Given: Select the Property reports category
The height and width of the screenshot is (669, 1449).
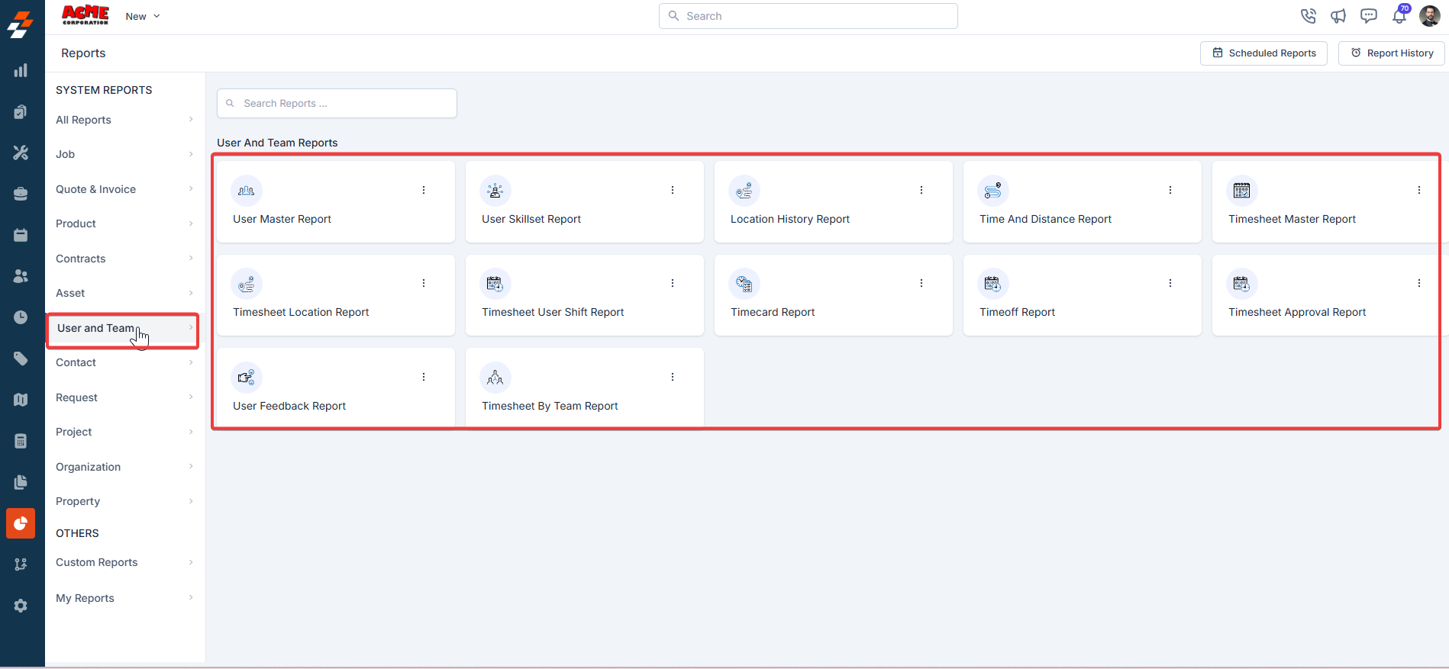Looking at the screenshot, I should pos(124,501).
